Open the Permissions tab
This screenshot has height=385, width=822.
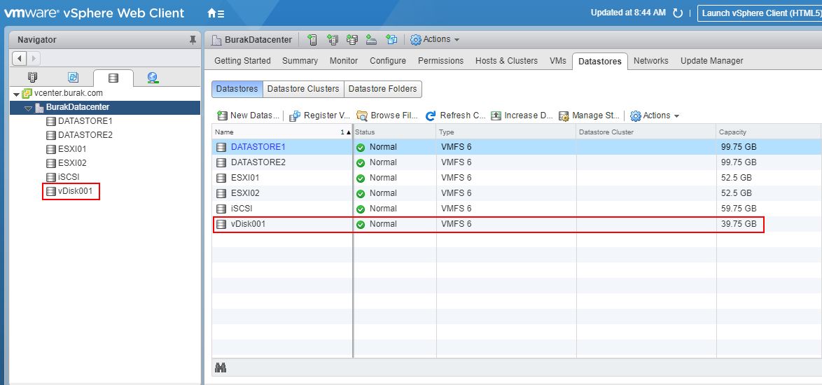click(x=441, y=61)
